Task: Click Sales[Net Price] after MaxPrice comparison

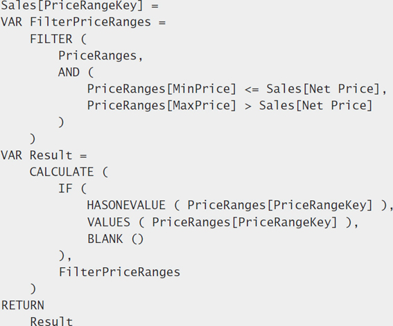Action: click(315, 105)
